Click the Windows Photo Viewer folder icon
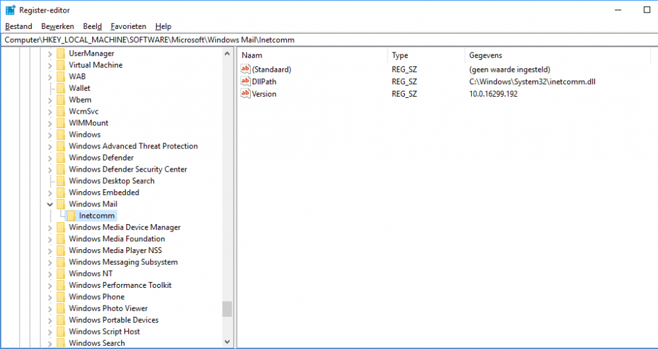The image size is (658, 349). [61, 308]
